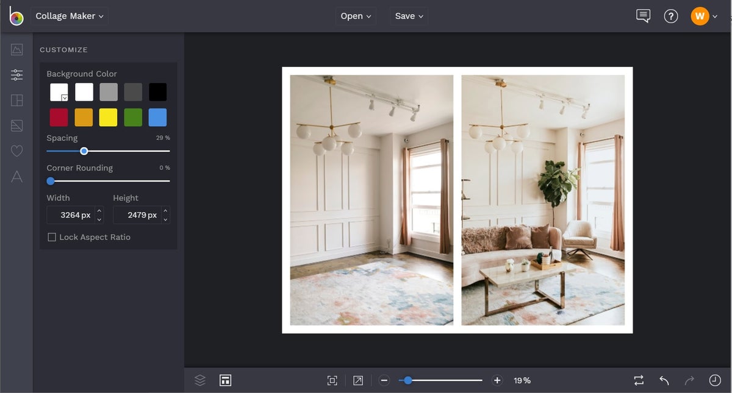Viewport: 732px width, 393px height.
Task: Select the red background color swatch
Action: pyautogui.click(x=59, y=118)
